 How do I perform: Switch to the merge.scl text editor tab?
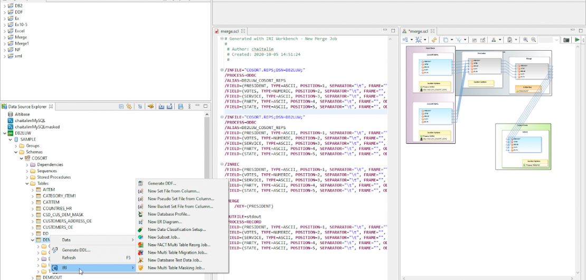pyautogui.click(x=230, y=31)
